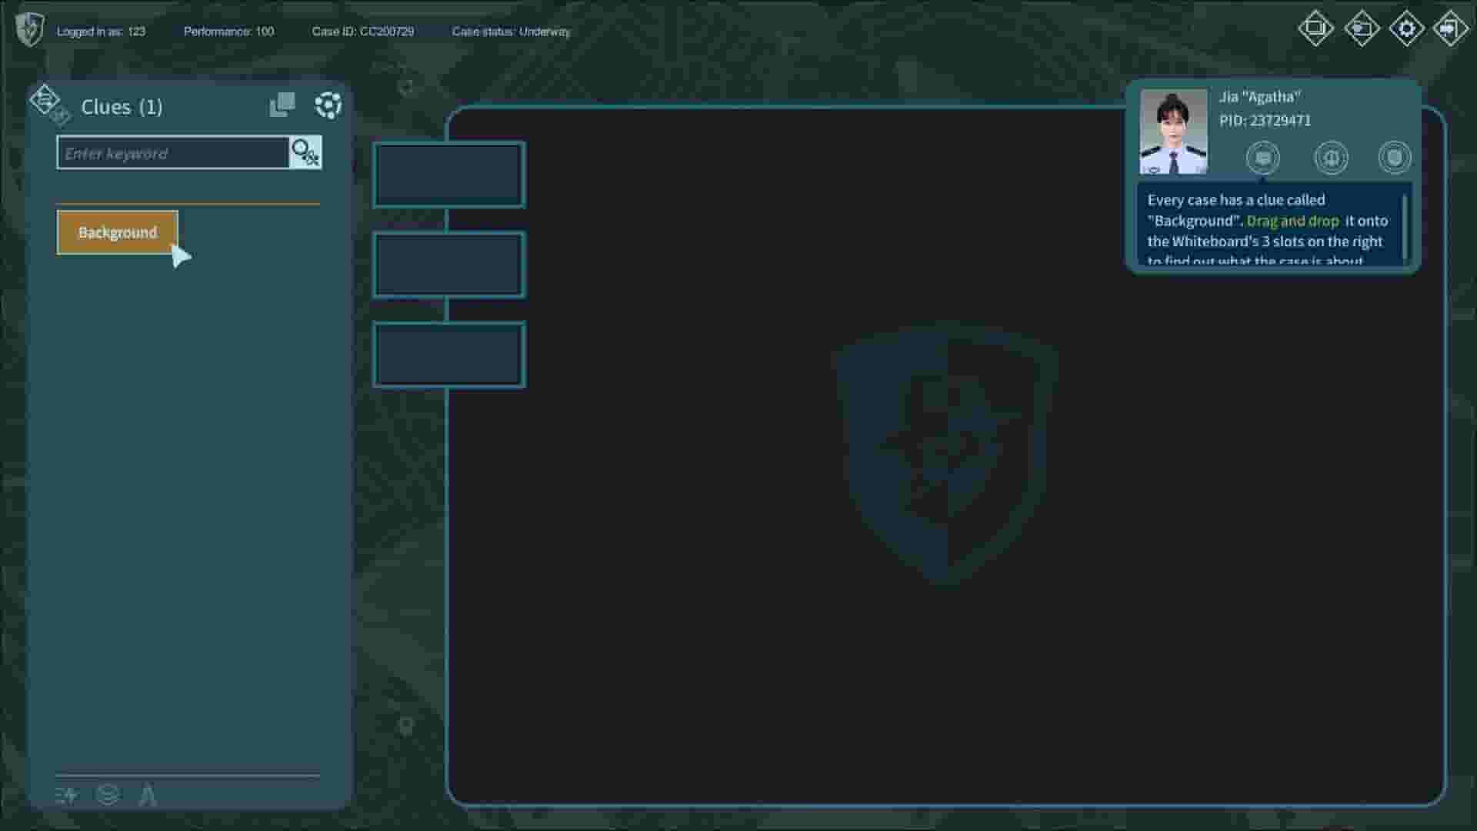Click the record icon on Agatha's profile card
Screen dimensions: 1477x831
1395,157
